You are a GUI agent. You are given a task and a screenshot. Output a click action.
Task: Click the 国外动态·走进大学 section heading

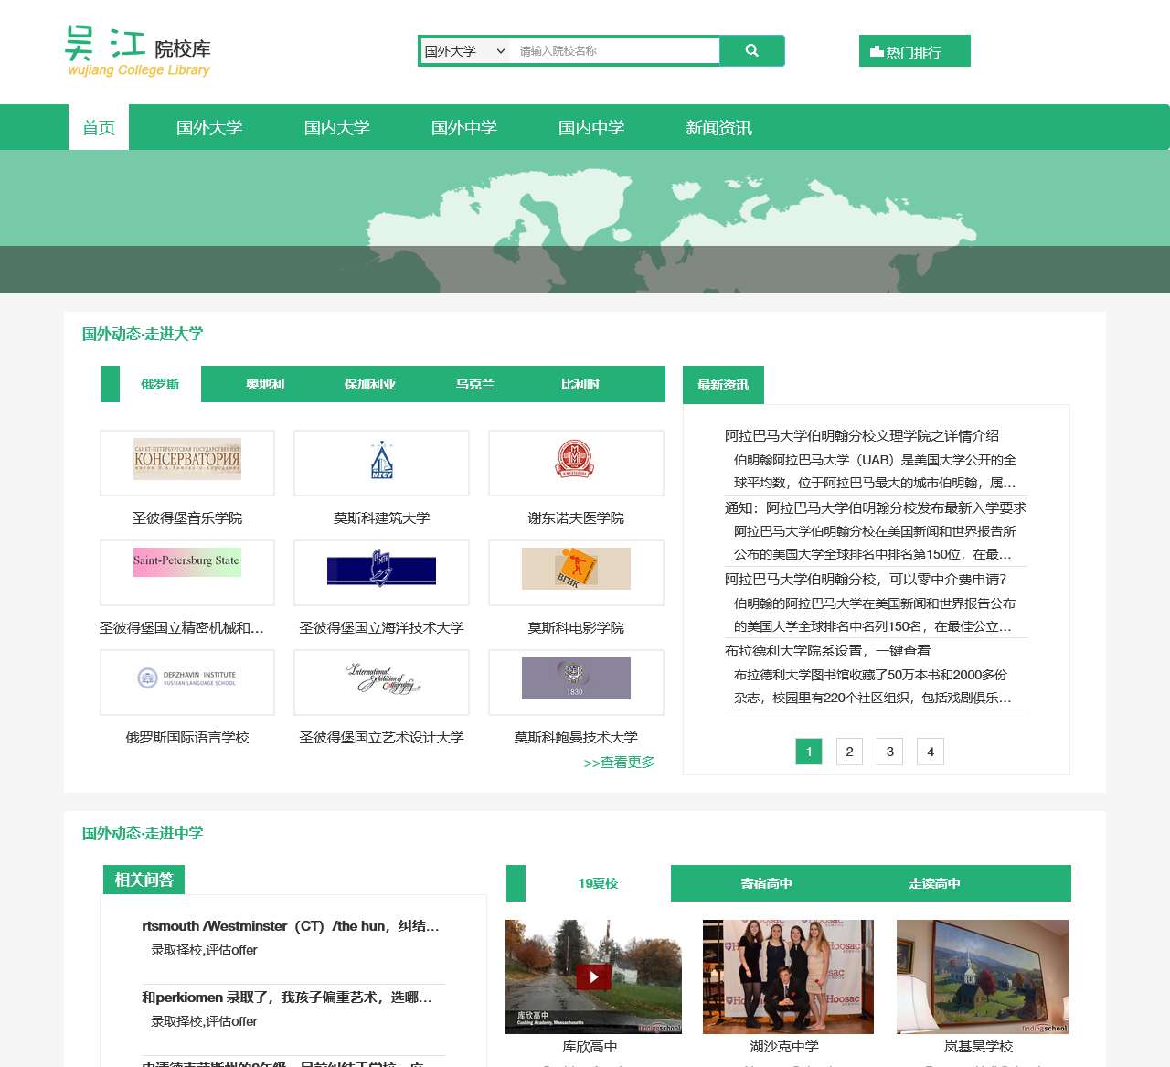(x=143, y=334)
